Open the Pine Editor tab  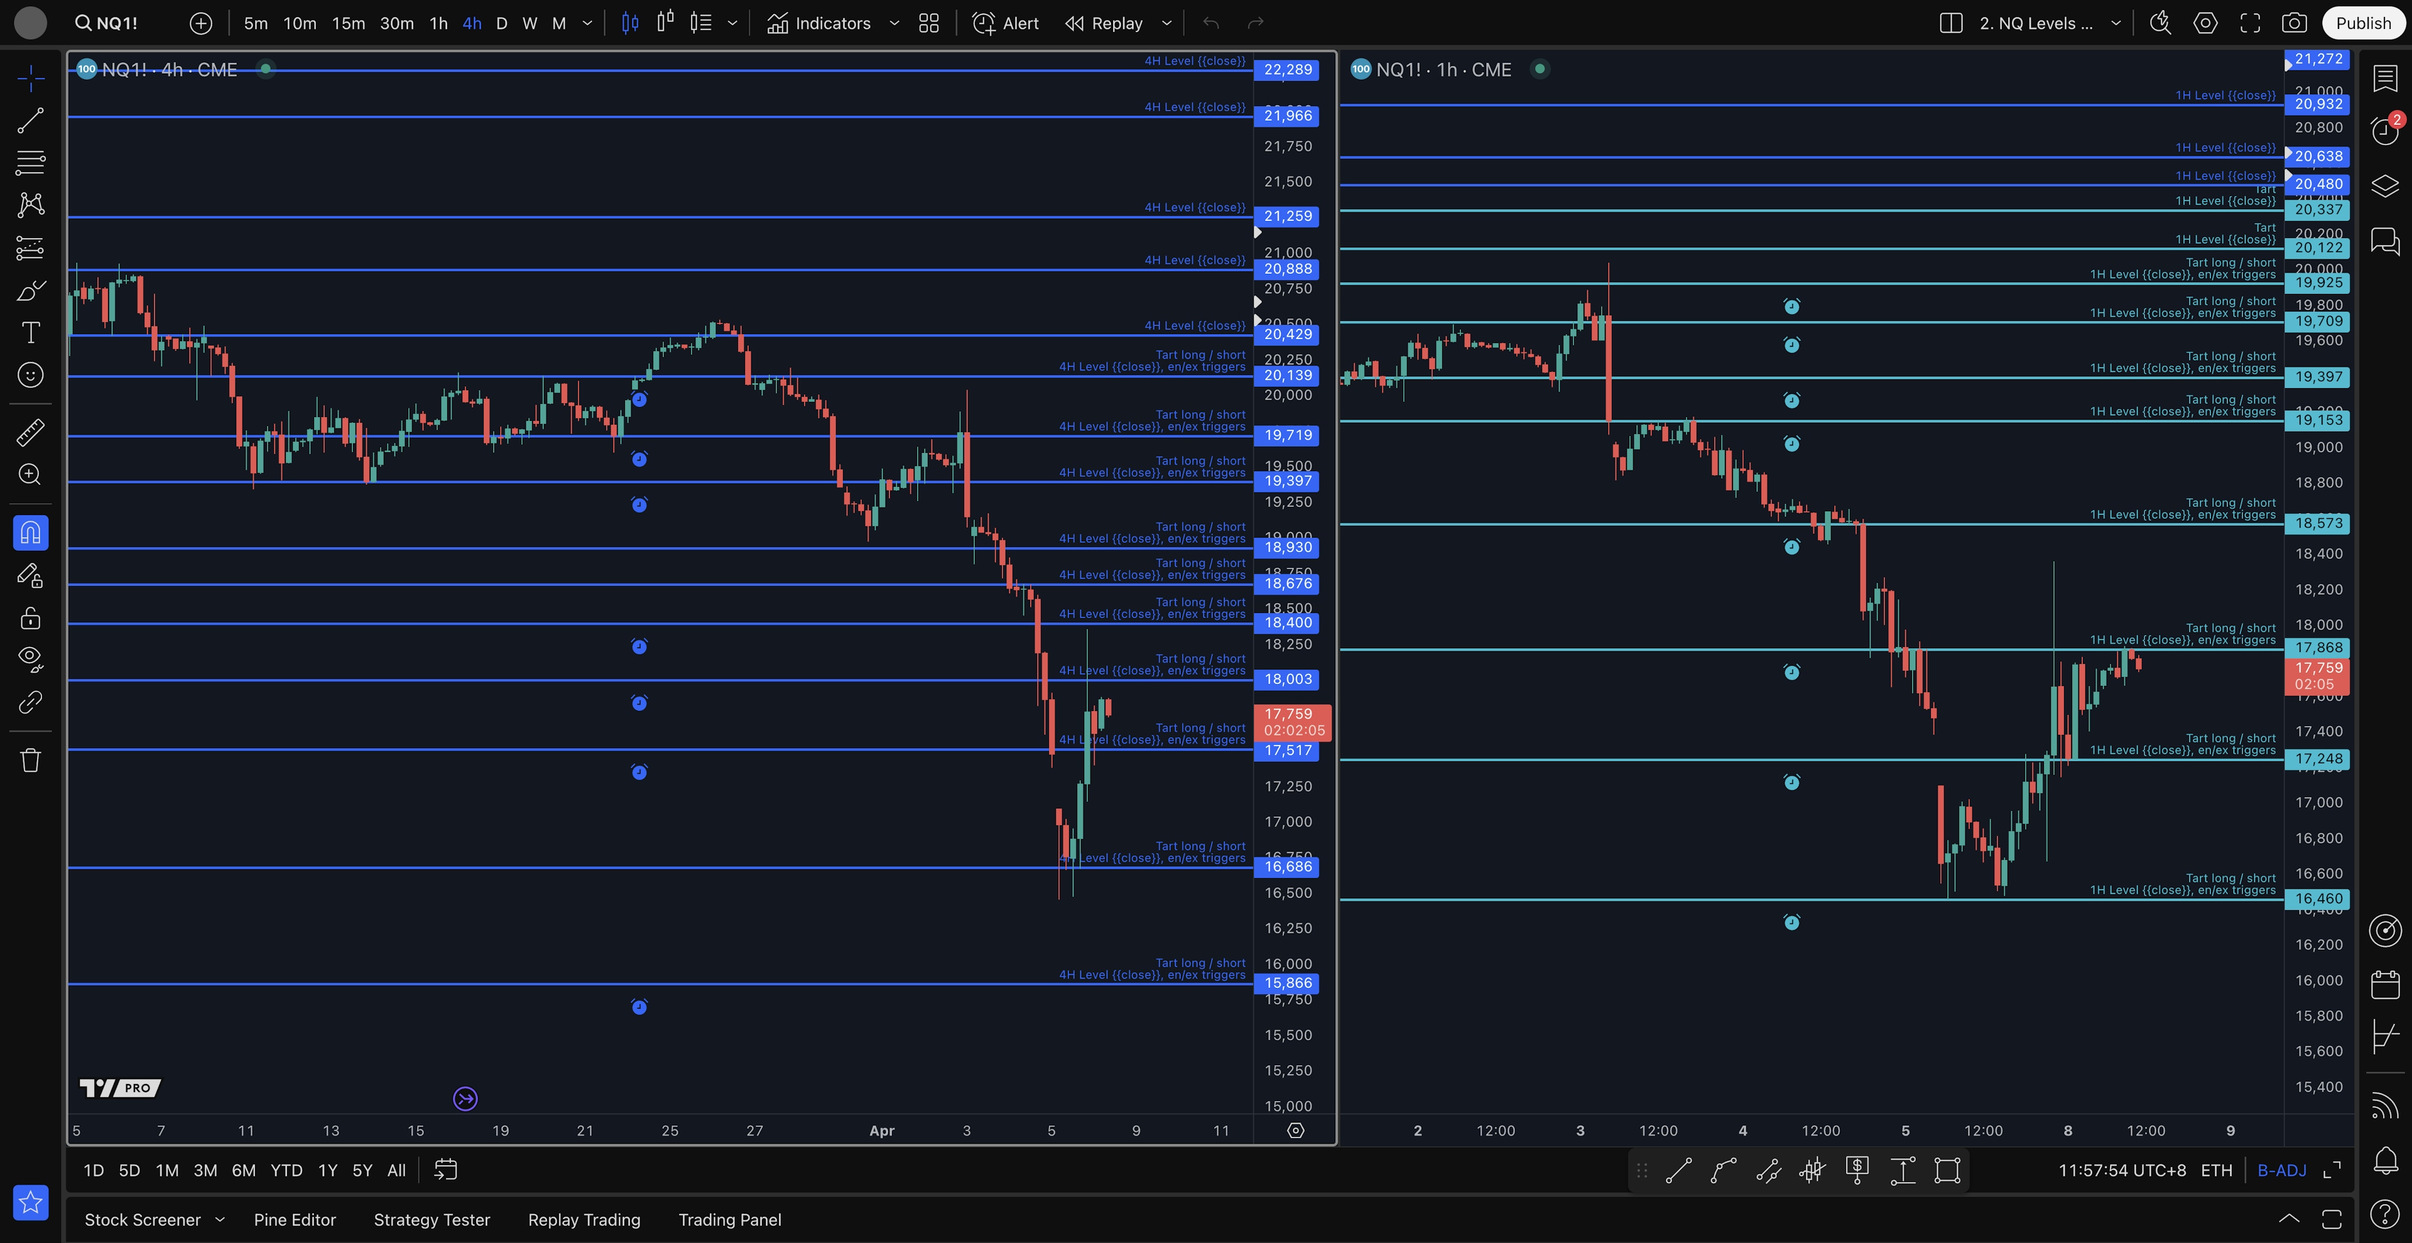pos(294,1220)
